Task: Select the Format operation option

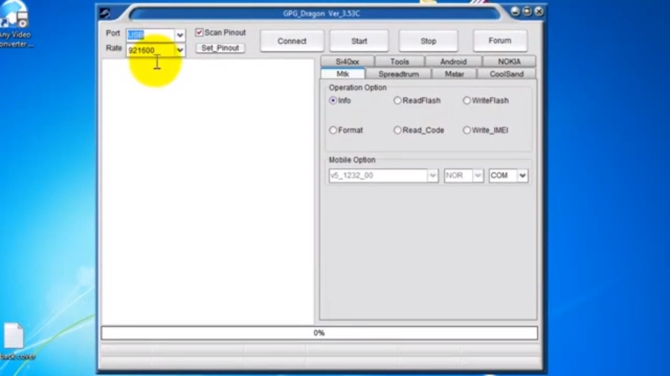Action: [333, 130]
